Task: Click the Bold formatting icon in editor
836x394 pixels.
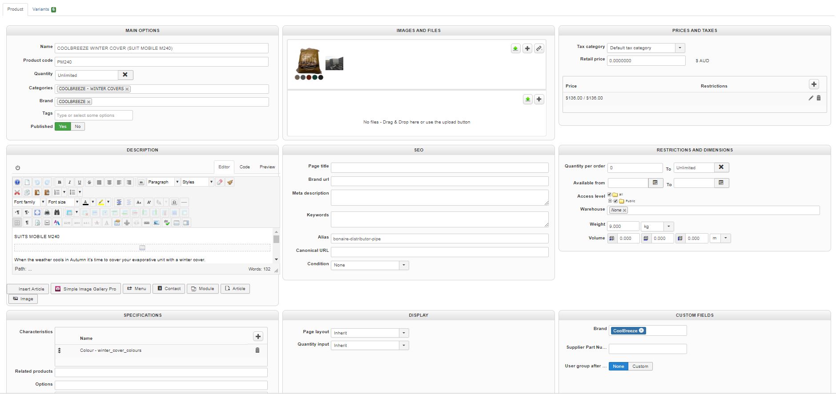Action: coord(60,182)
